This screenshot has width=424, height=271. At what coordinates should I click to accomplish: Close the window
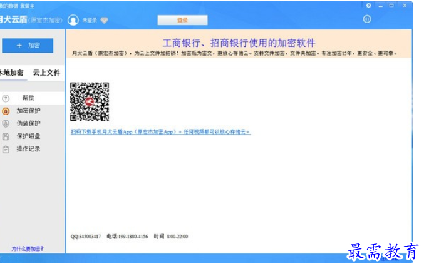pyautogui.click(x=405, y=6)
